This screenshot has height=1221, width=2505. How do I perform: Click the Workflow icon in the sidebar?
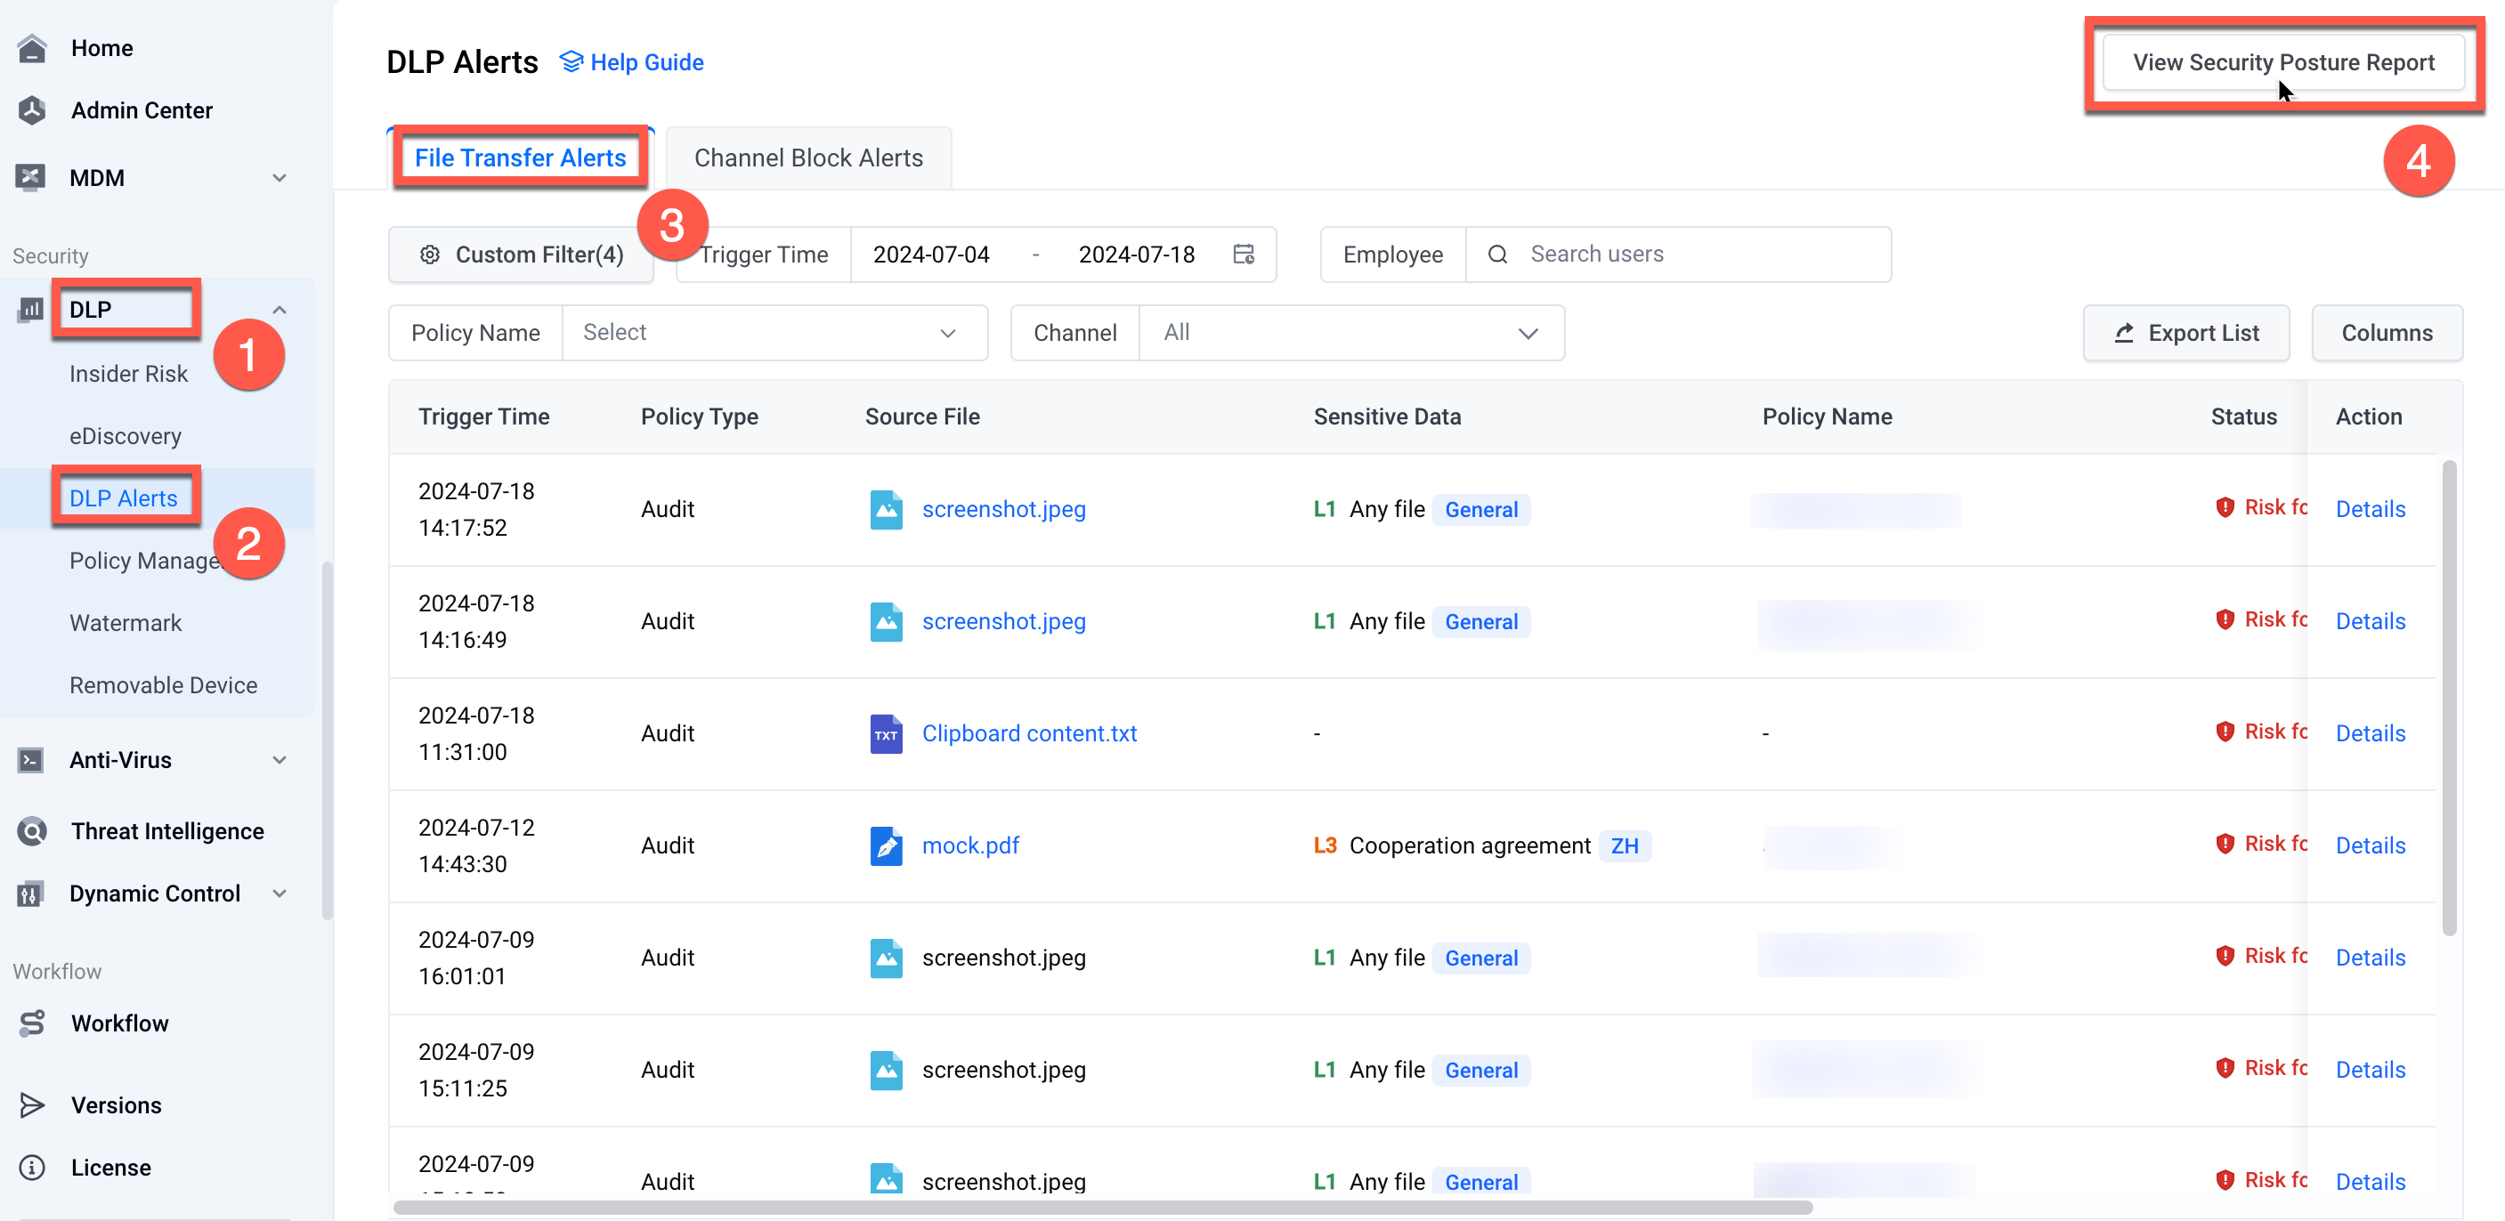[32, 1023]
